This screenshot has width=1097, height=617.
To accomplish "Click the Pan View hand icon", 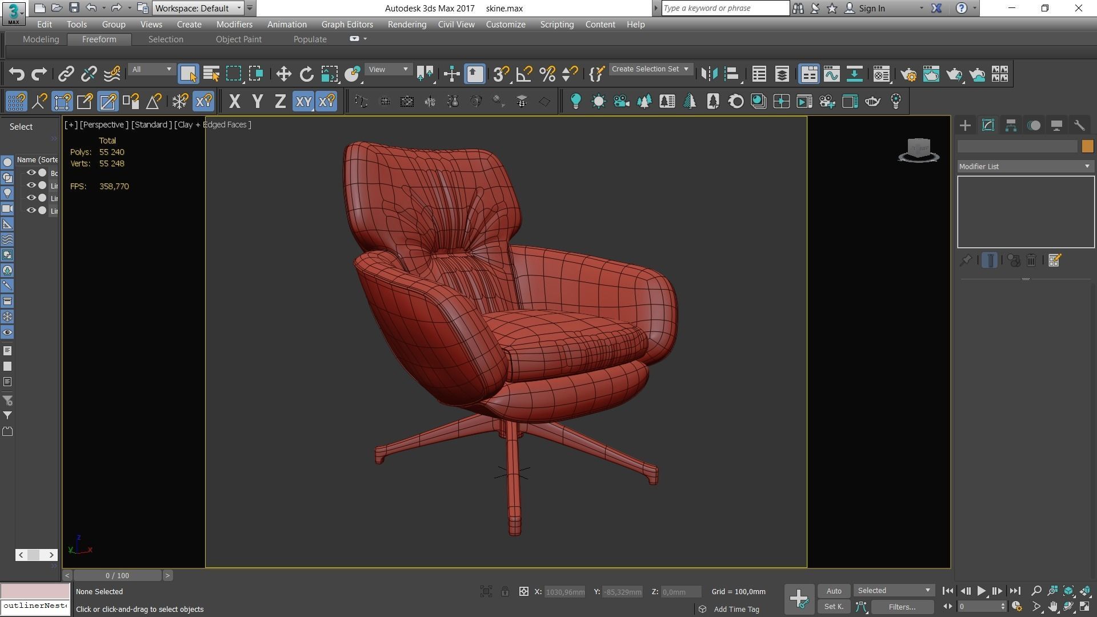I will click(1052, 607).
